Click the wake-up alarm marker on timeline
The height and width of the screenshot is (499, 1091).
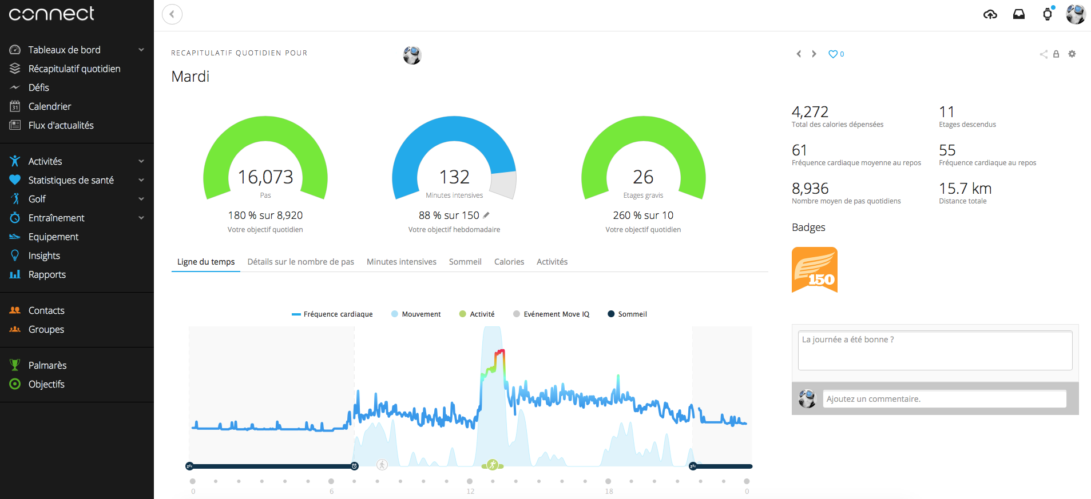(x=355, y=466)
